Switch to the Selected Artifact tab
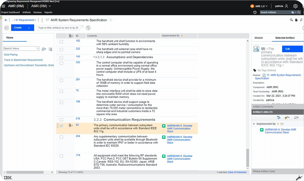Image resolution: width=304 pixels, height=181 pixels. pyautogui.click(x=285, y=38)
